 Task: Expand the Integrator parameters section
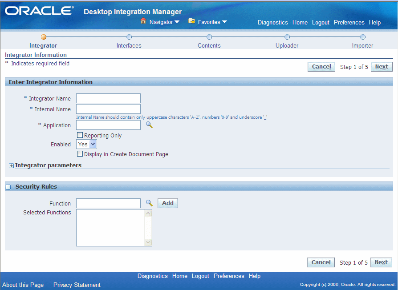pyautogui.click(x=11, y=165)
